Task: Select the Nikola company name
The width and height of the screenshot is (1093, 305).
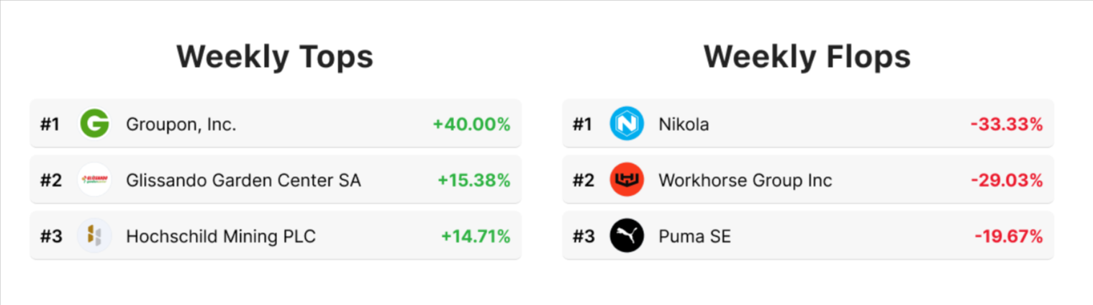Action: tap(684, 124)
